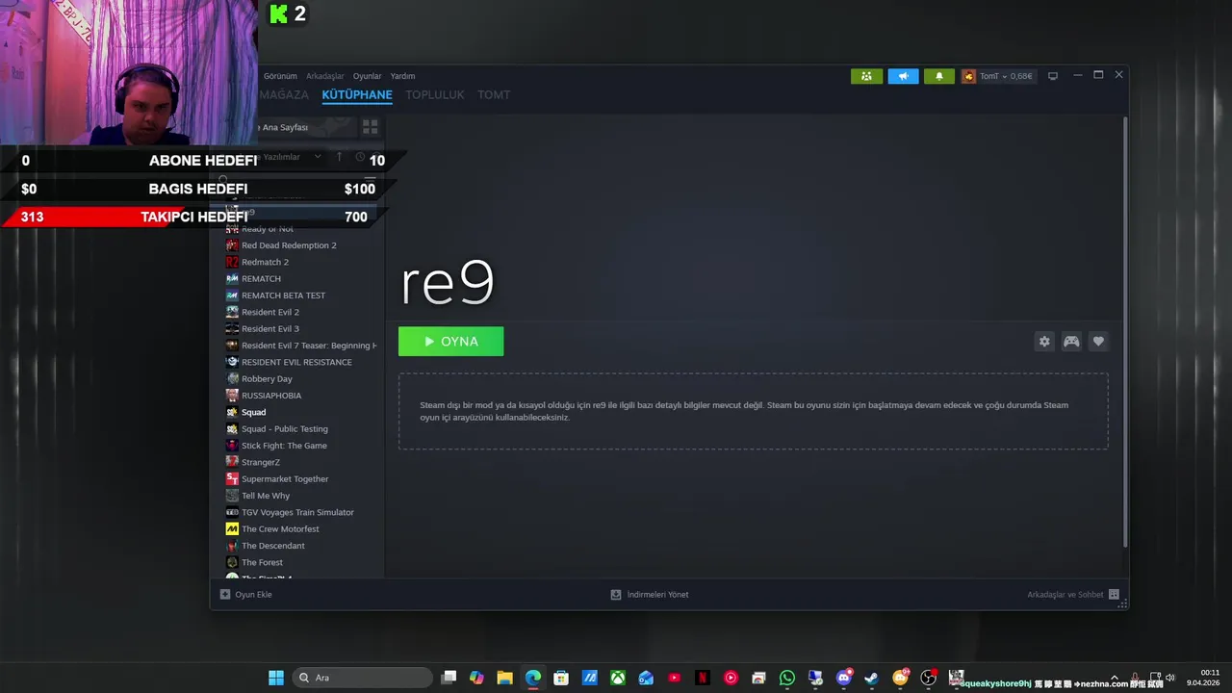Open the Steam announcements megaphone button
Screen dimensions: 1232x693
[x=903, y=76]
